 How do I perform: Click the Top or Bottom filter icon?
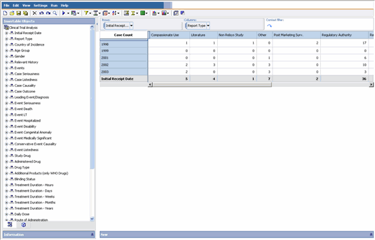point(105,13)
